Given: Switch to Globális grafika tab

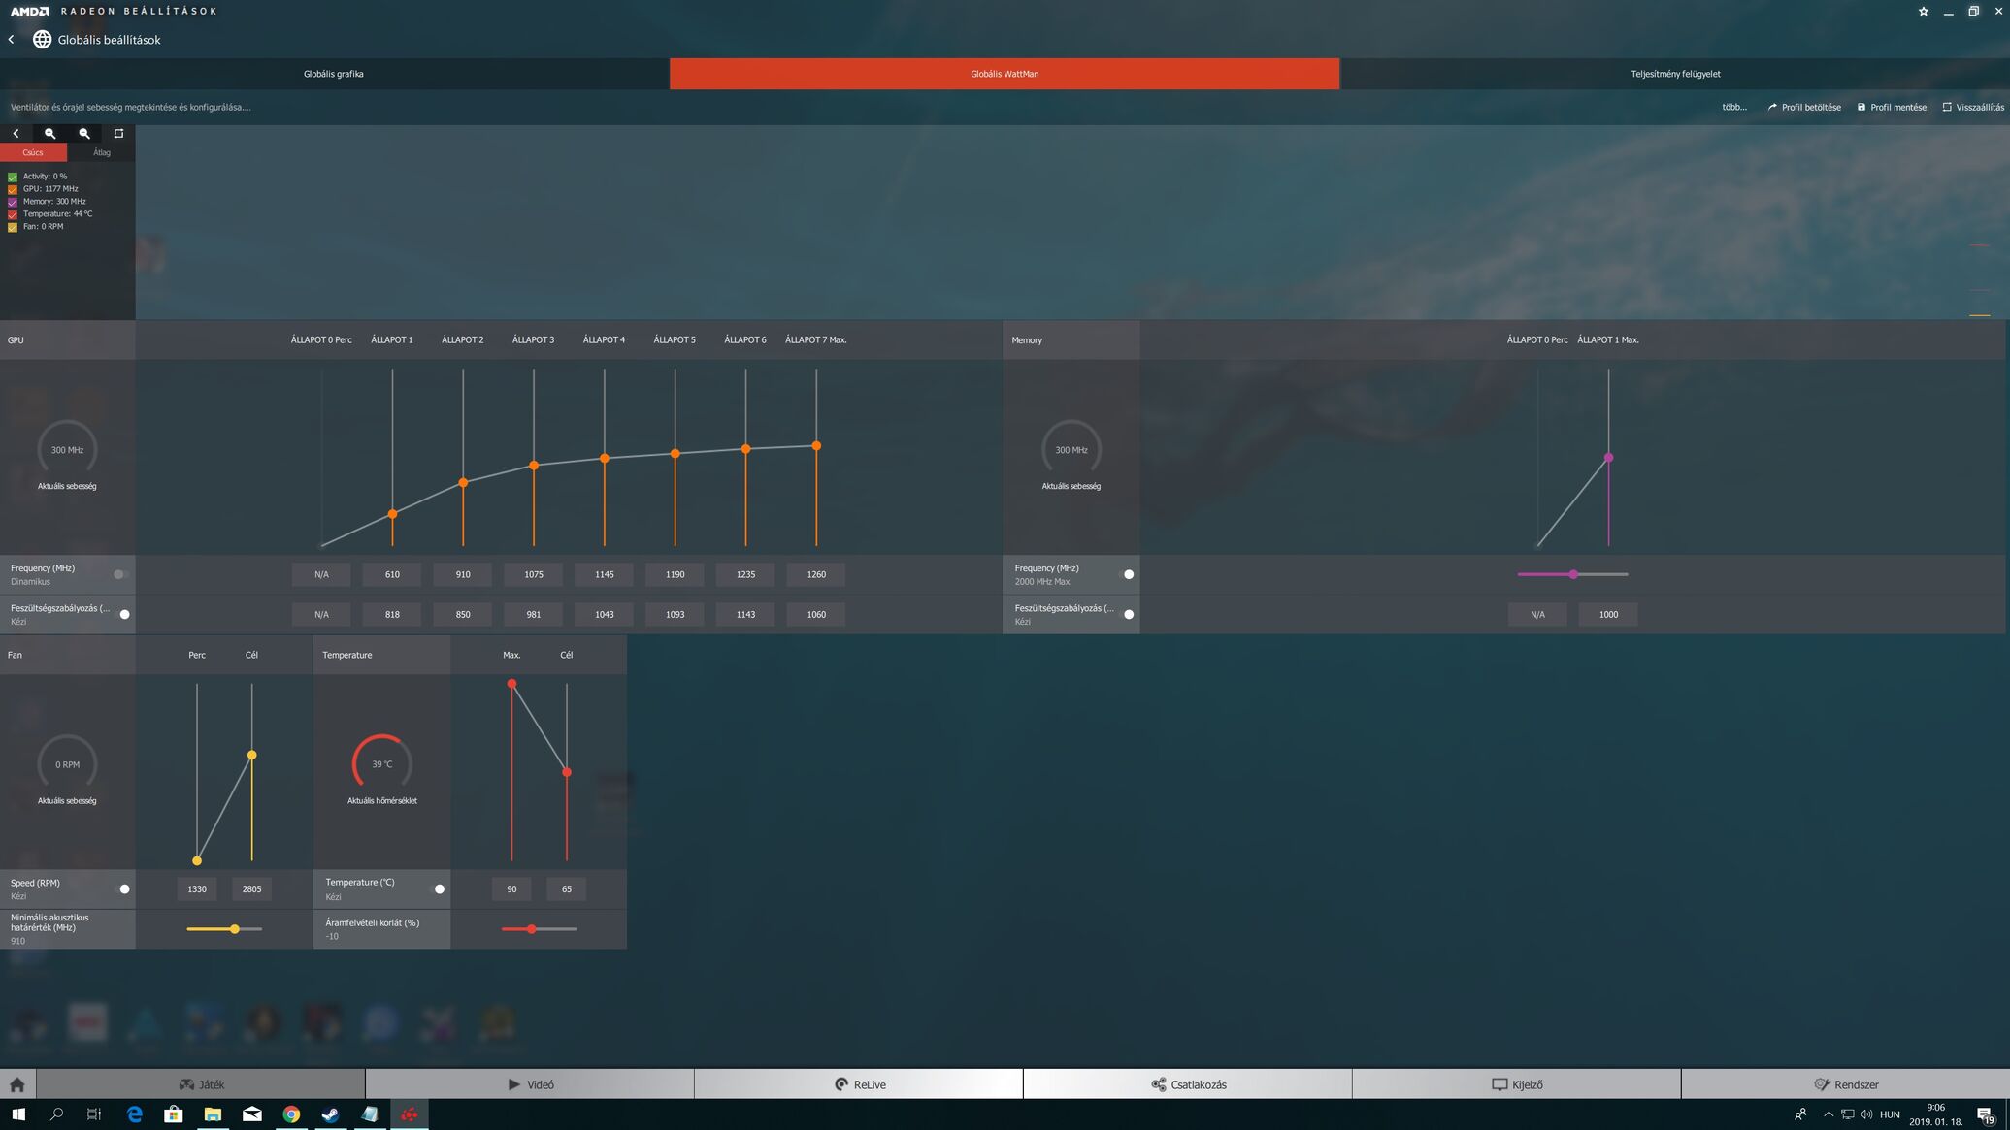Looking at the screenshot, I should (x=334, y=74).
